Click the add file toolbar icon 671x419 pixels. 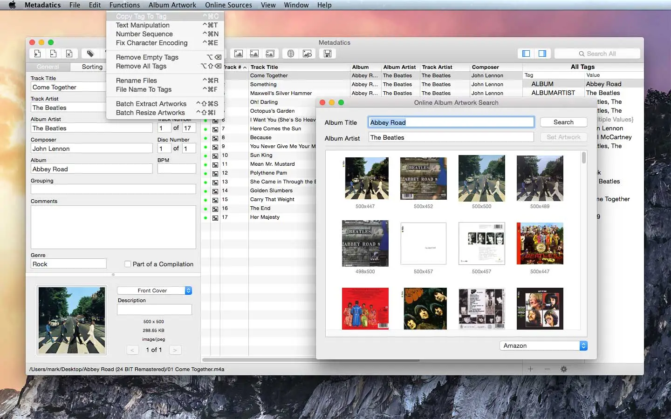[38, 54]
